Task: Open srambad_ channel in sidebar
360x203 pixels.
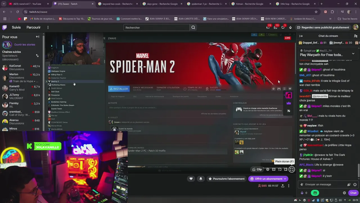Action: click(x=21, y=113)
